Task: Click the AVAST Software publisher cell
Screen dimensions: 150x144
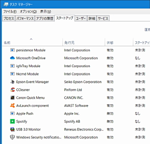Action: tap(76, 105)
